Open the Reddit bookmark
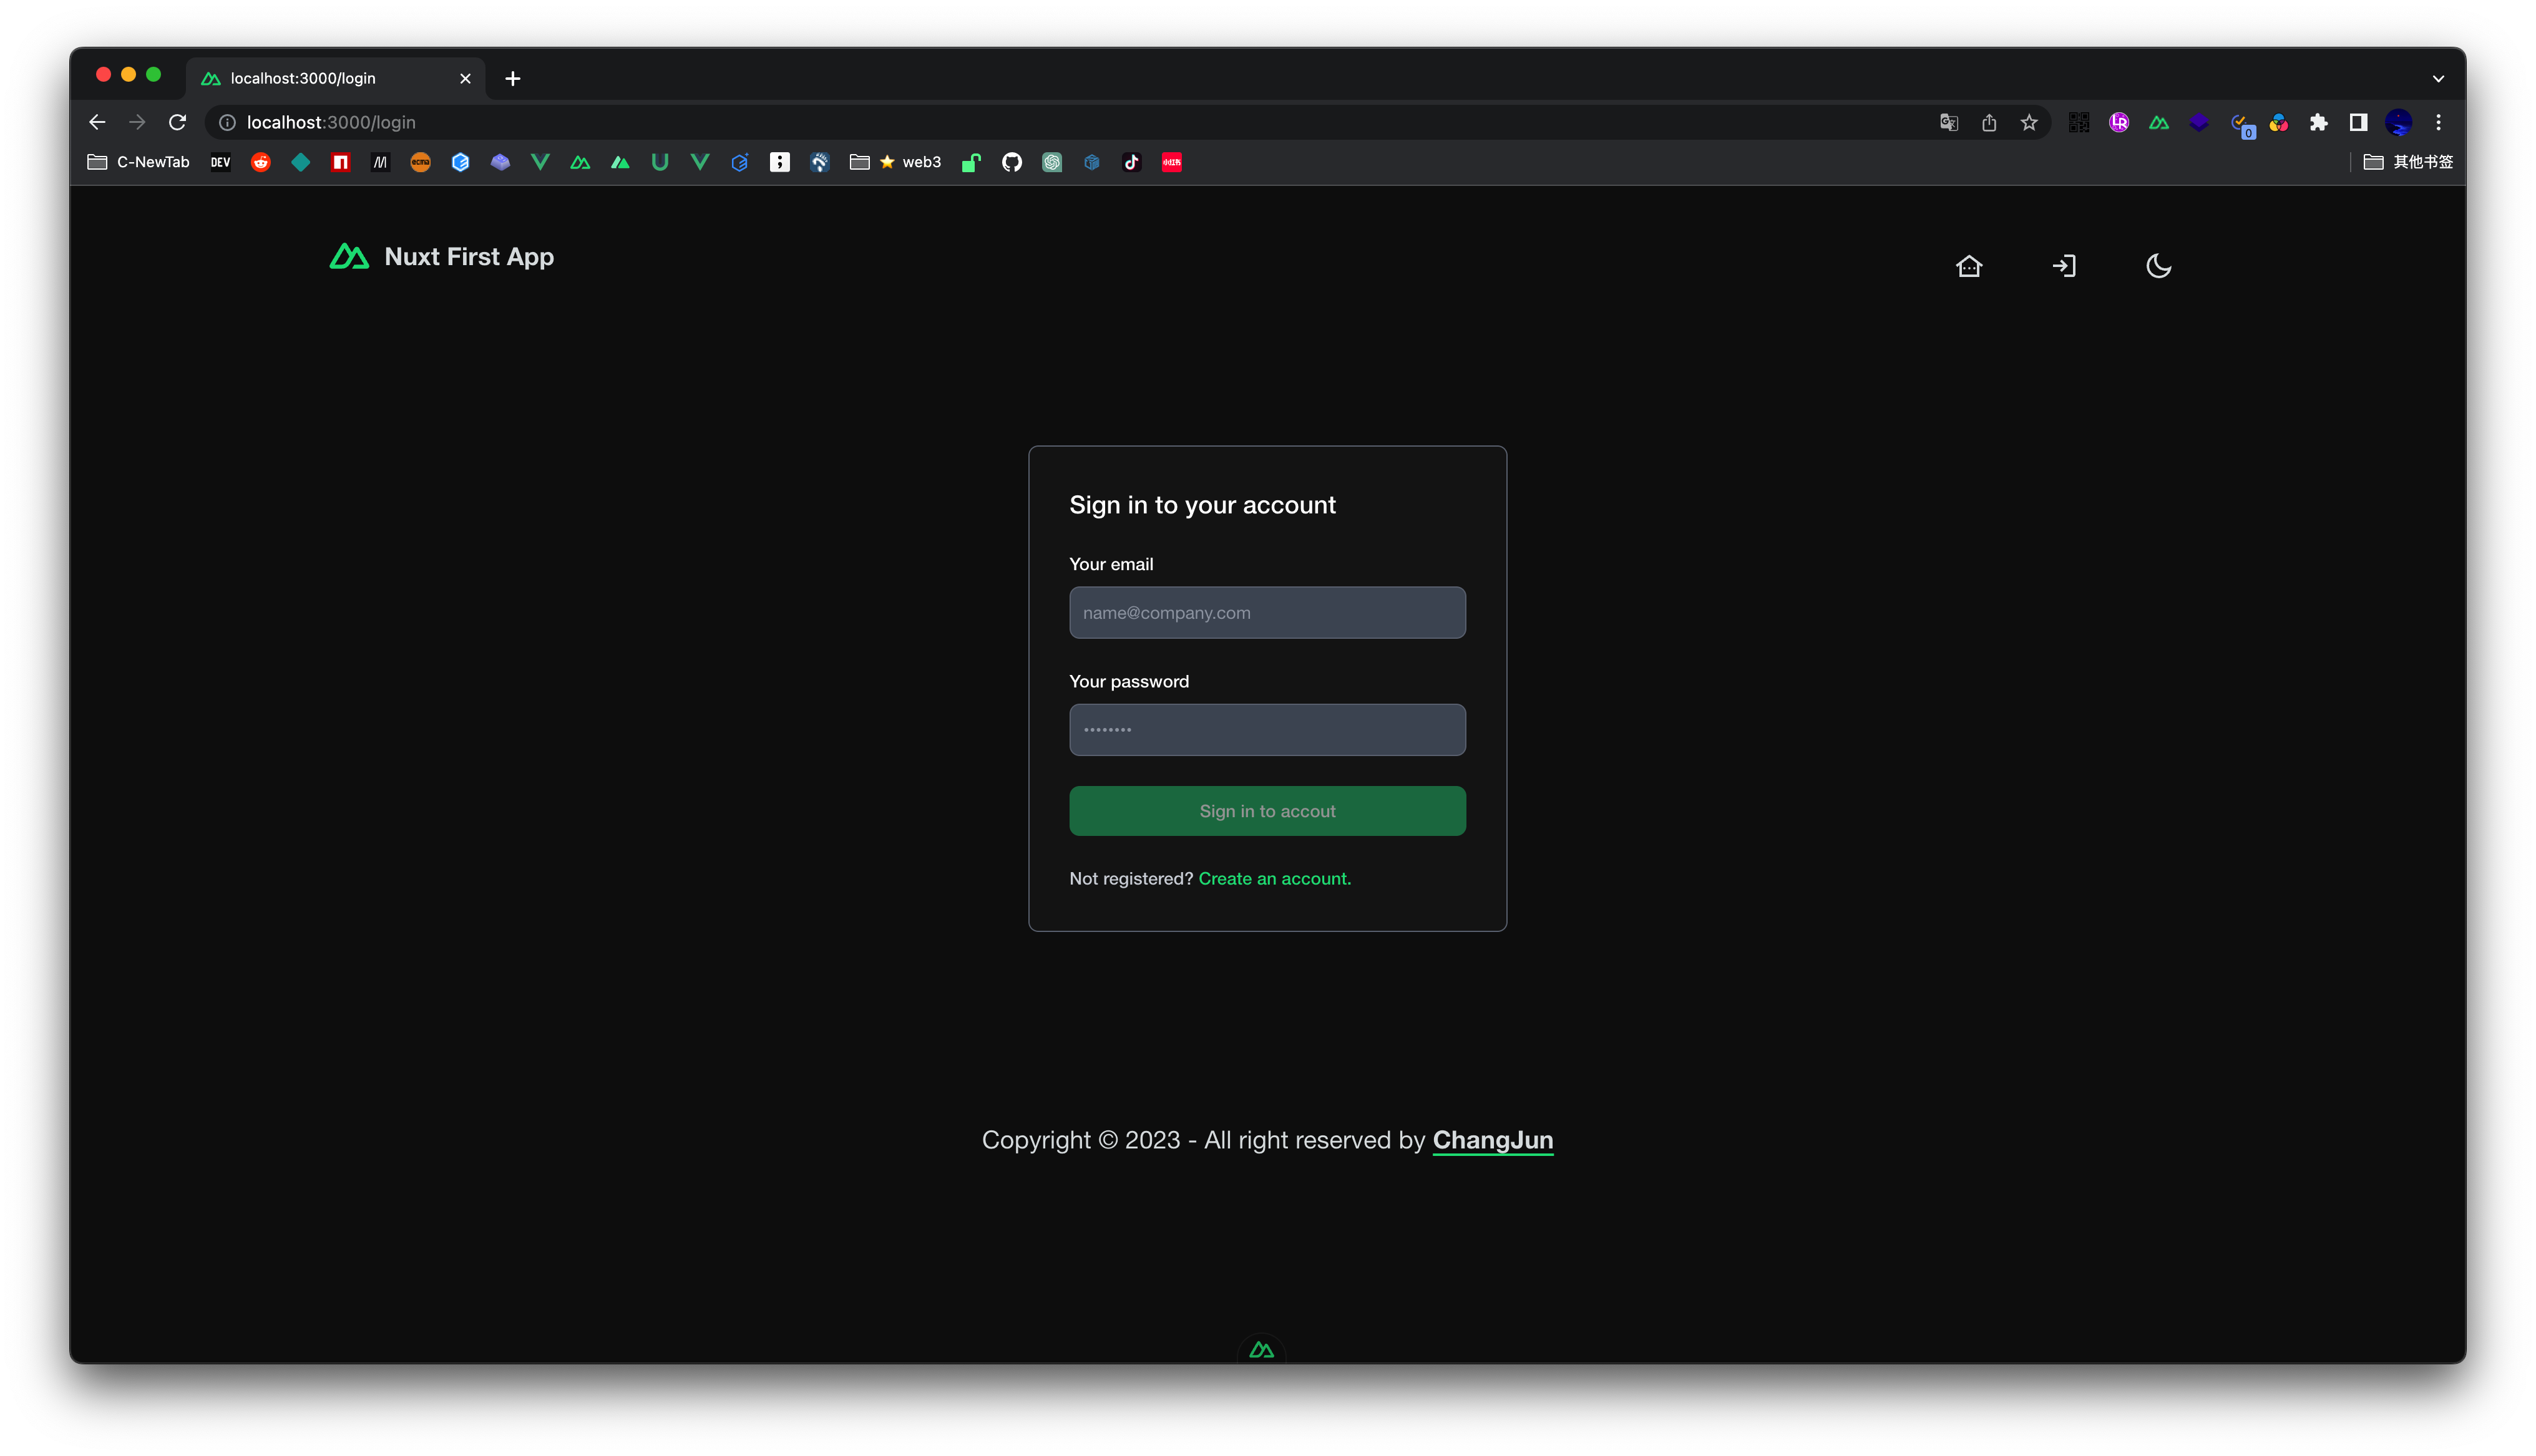 click(x=261, y=162)
